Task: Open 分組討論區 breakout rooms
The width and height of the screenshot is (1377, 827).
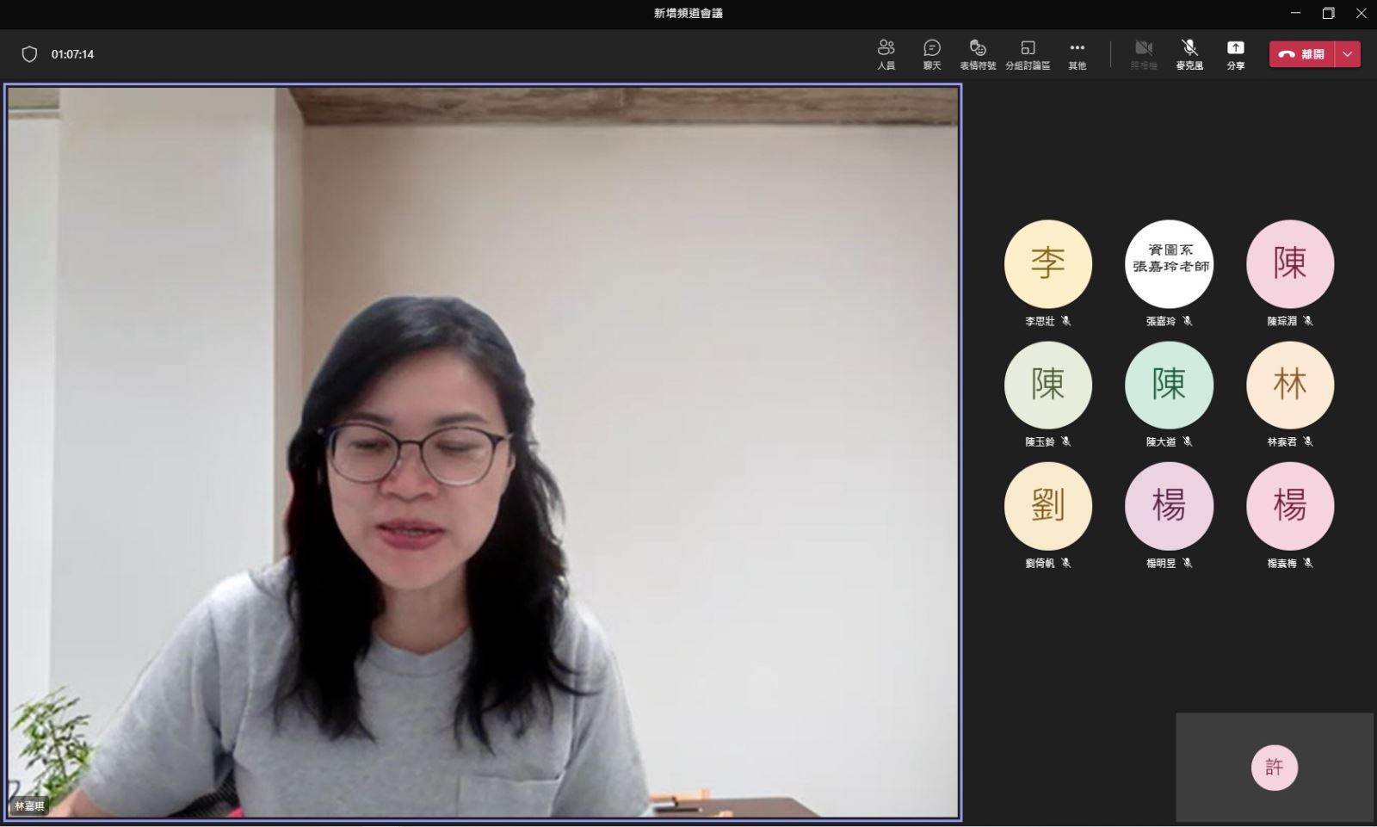Action: (x=1028, y=53)
